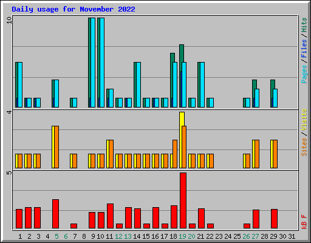Viewport: 311px width, 243px height.
Task: Select the green weekend label 26
Action: (246, 236)
